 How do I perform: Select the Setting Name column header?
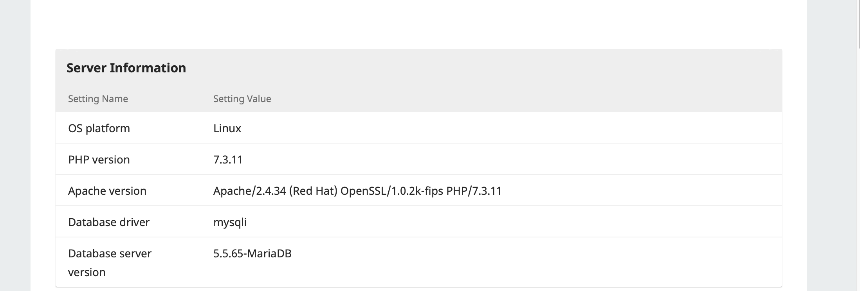coord(98,99)
